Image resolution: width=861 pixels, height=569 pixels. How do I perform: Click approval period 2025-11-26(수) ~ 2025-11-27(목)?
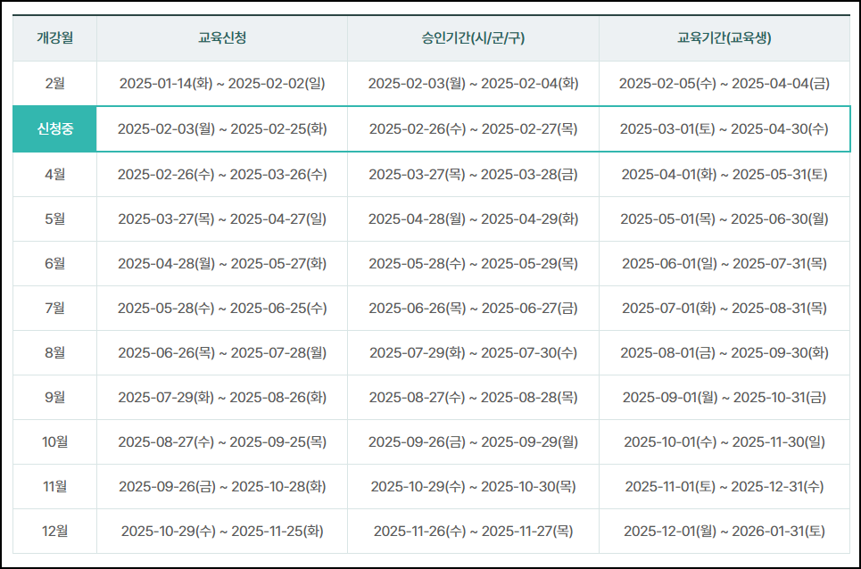[x=474, y=532]
